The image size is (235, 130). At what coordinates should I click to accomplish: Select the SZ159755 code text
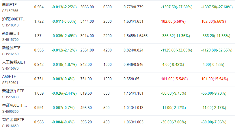coord(10,11)
